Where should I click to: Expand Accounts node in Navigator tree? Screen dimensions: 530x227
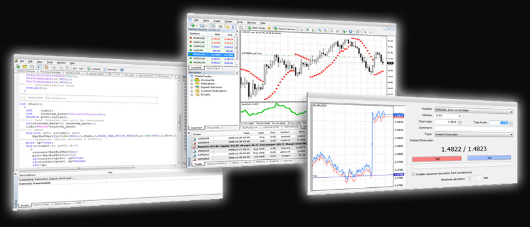click(191, 81)
